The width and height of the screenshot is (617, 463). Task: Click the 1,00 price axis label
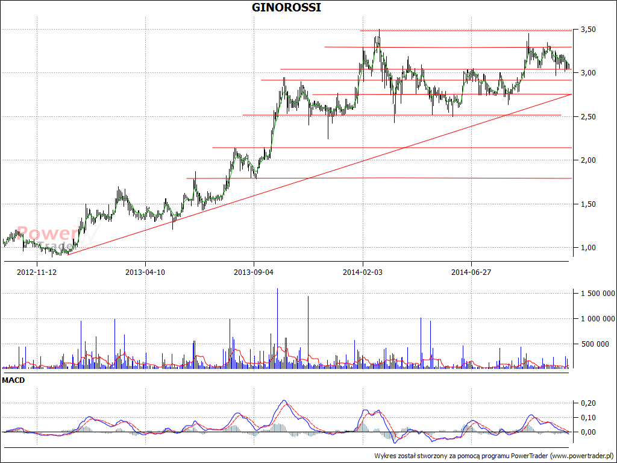coord(587,248)
